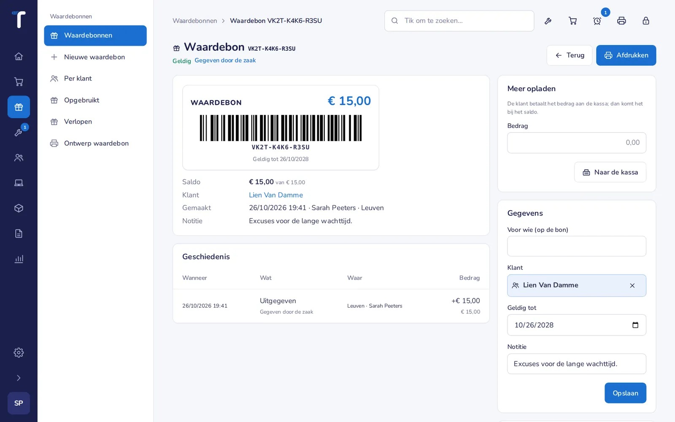Remove customer Lien Van Damme with X
The image size is (675, 422).
(x=632, y=286)
